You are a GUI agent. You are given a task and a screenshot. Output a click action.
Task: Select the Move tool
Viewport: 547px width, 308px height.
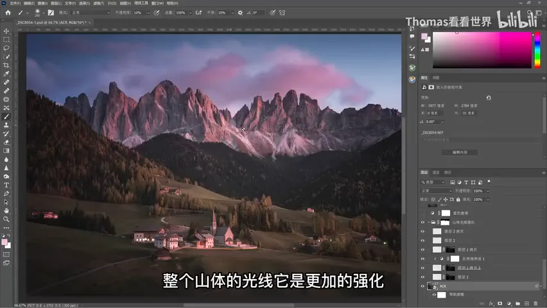[6, 31]
